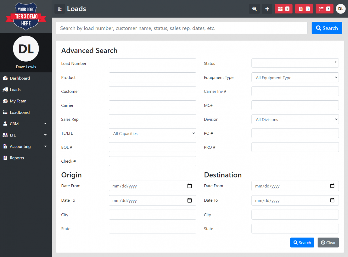Click the Tier 3 Demo logo badge
This screenshot has height=257, width=348.
[x=26, y=16]
